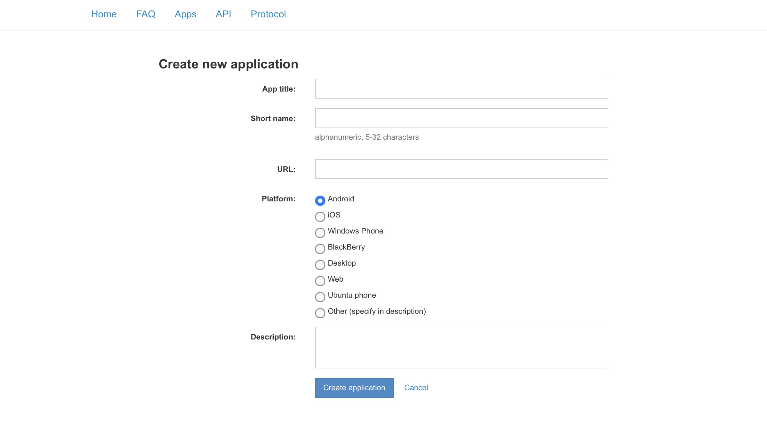Click into the Short name field
The height and width of the screenshot is (423, 767).
pyautogui.click(x=461, y=118)
